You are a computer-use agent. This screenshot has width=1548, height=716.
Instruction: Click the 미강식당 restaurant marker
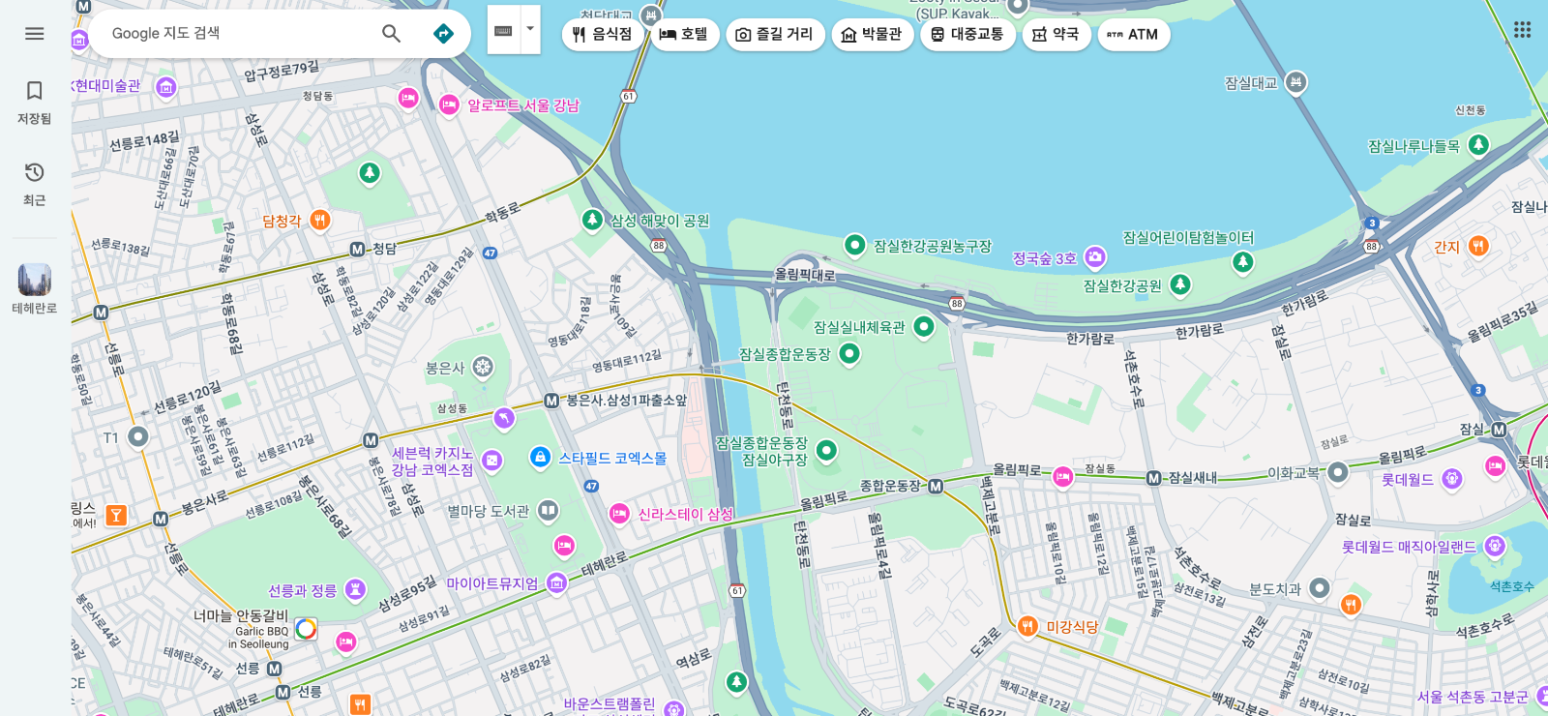1028,626
